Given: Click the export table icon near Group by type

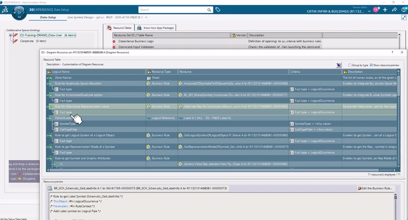Looking at the screenshot, I should 339,65.
